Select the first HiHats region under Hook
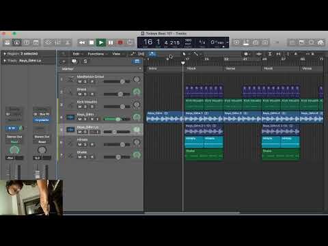This screenshot has height=246, width=328. point(194,142)
